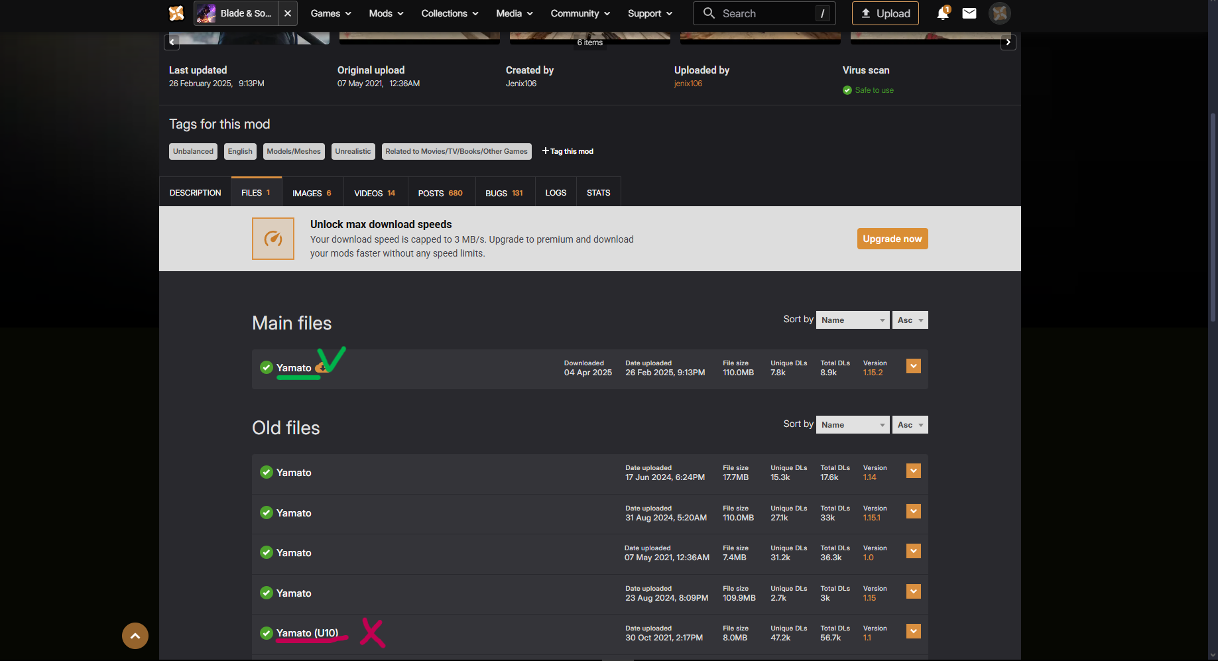Expand download options for Yamato version 1.15.2

point(914,366)
